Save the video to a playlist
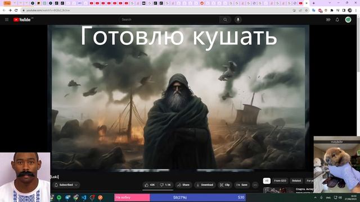The width and height of the screenshot is (360, 202). (x=242, y=185)
